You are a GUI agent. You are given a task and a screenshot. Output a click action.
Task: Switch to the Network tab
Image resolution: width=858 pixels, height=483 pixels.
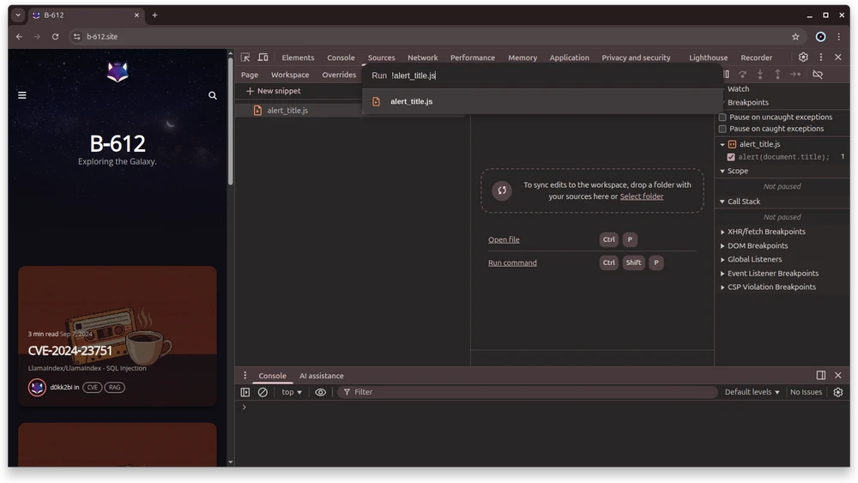click(422, 57)
